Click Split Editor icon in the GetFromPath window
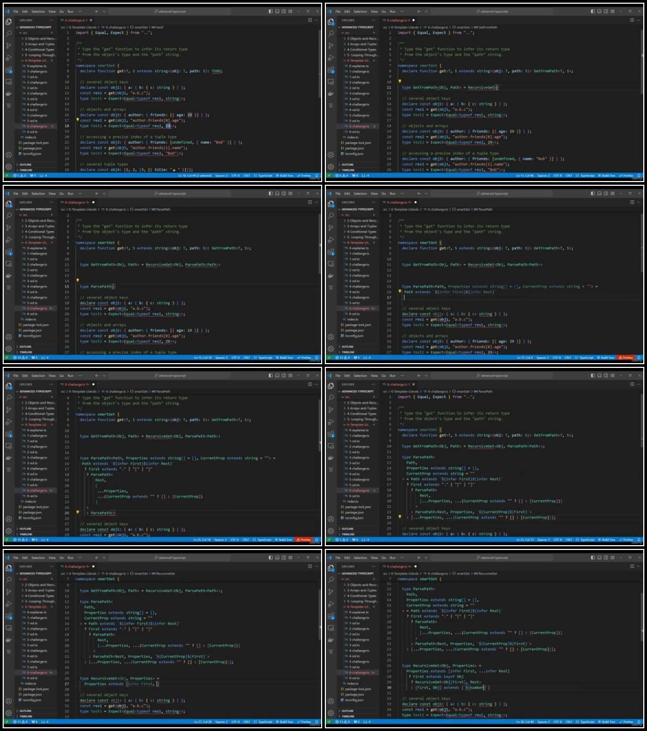Viewport: 647px width, 731px height. coord(632,20)
